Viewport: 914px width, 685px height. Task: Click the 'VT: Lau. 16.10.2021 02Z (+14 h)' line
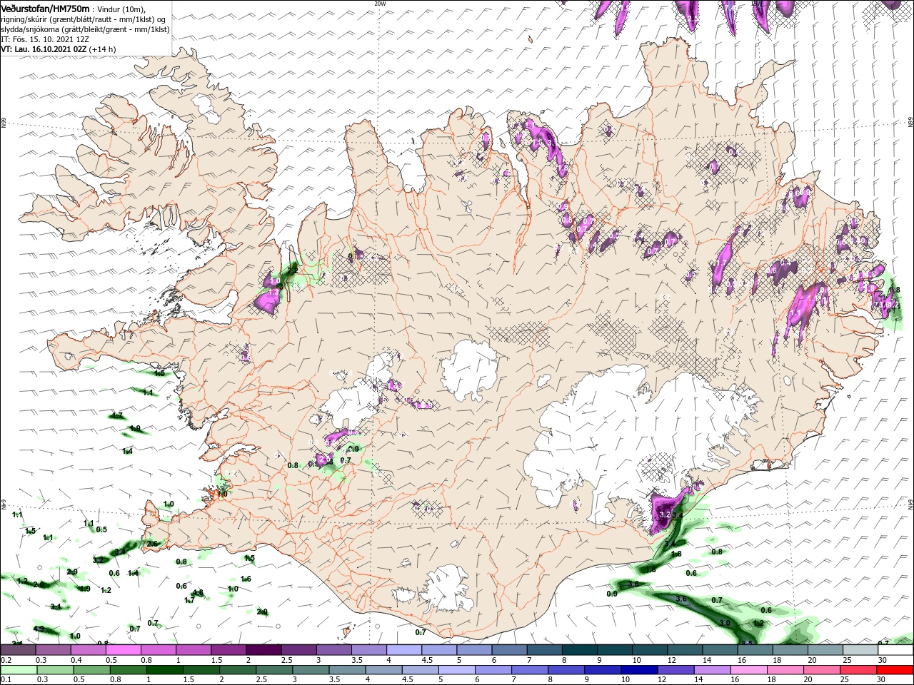[x=58, y=49]
